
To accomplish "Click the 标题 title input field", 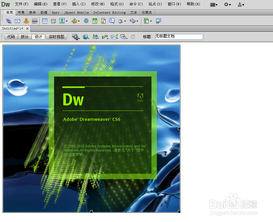I will (179, 37).
